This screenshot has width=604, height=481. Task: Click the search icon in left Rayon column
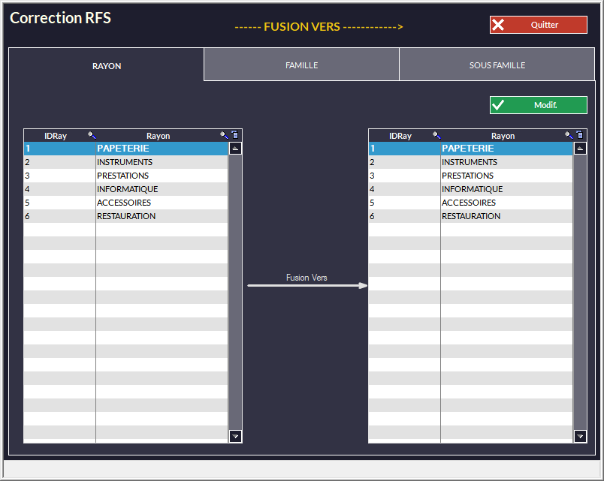224,136
